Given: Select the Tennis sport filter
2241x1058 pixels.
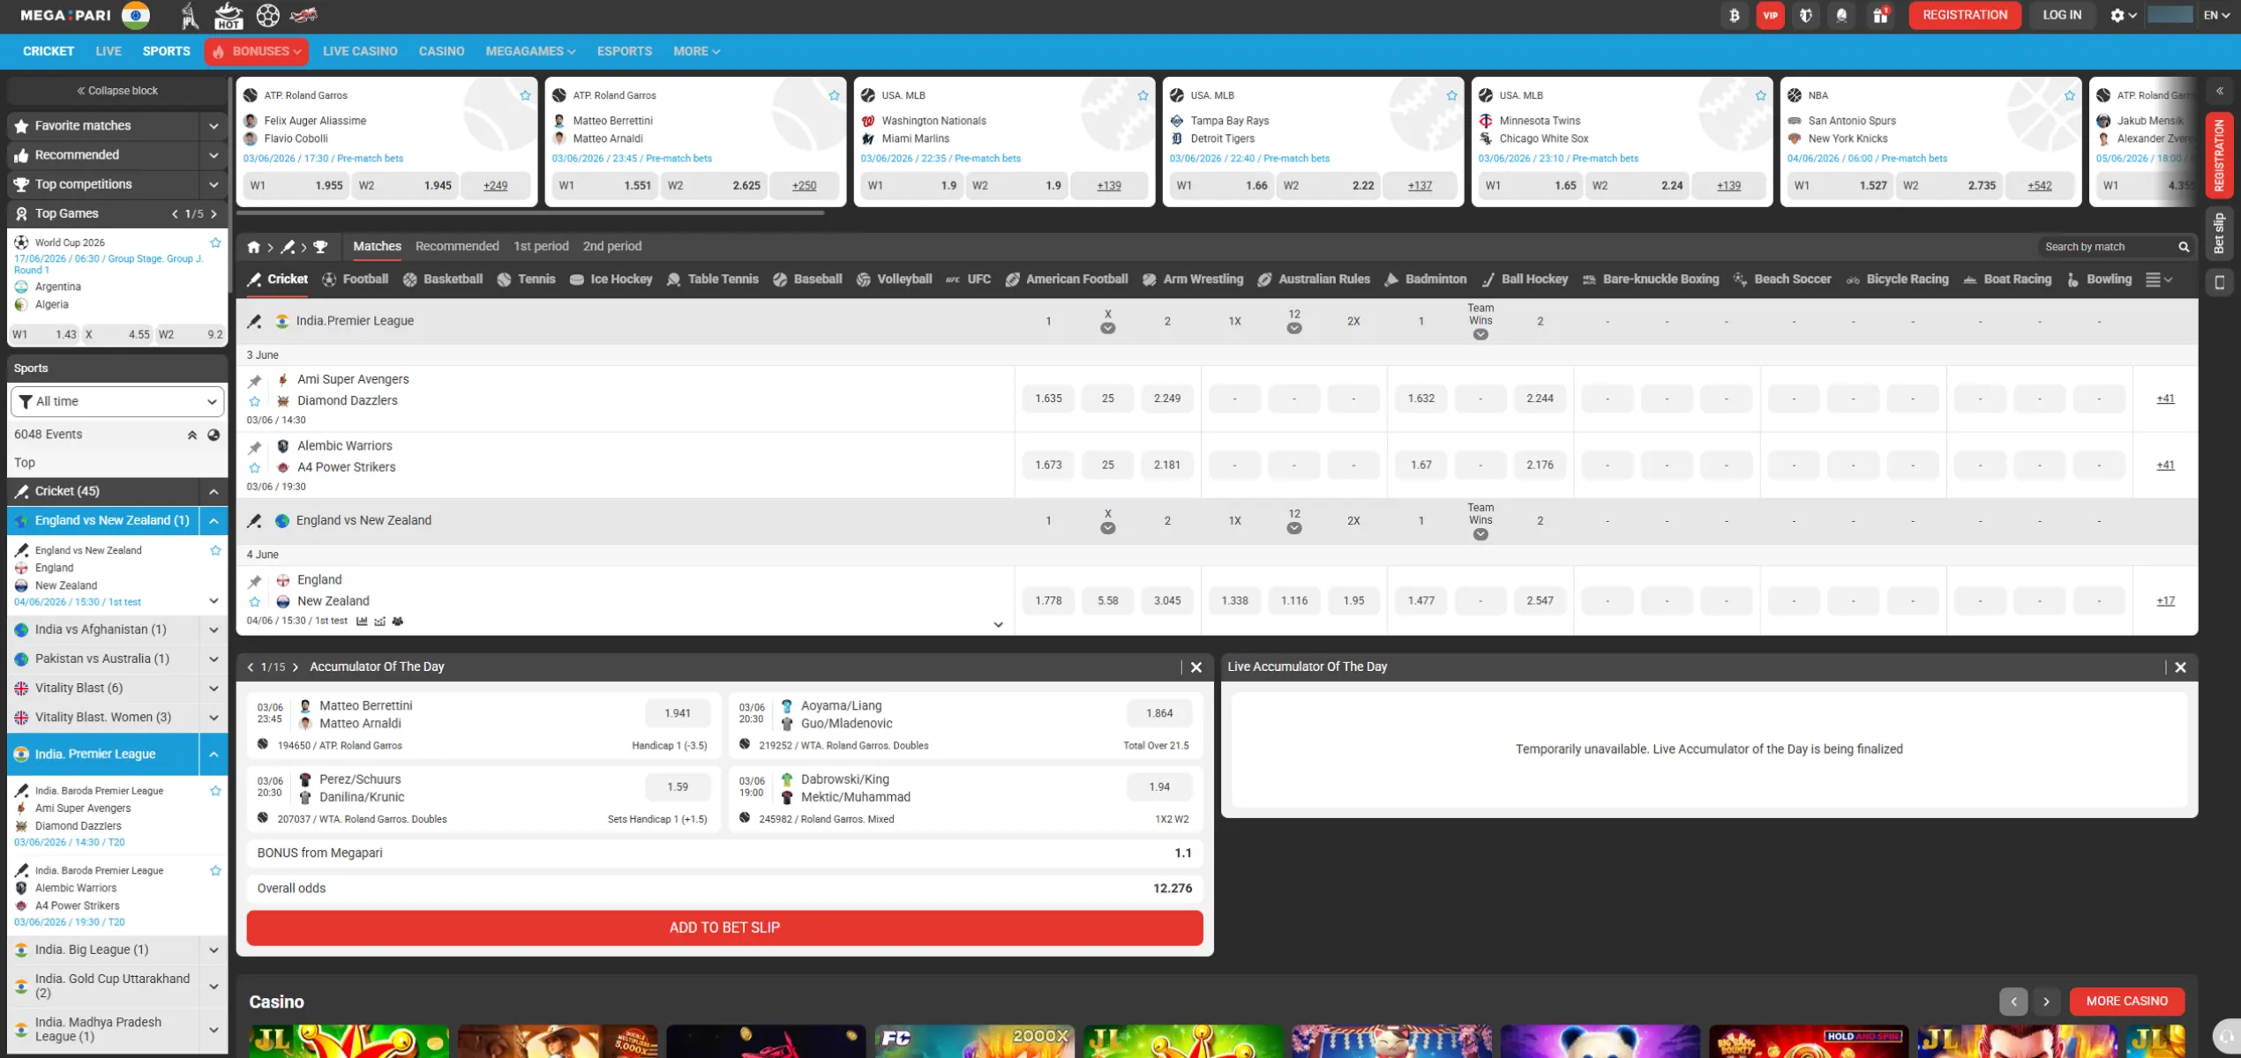Looking at the screenshot, I should coord(526,279).
